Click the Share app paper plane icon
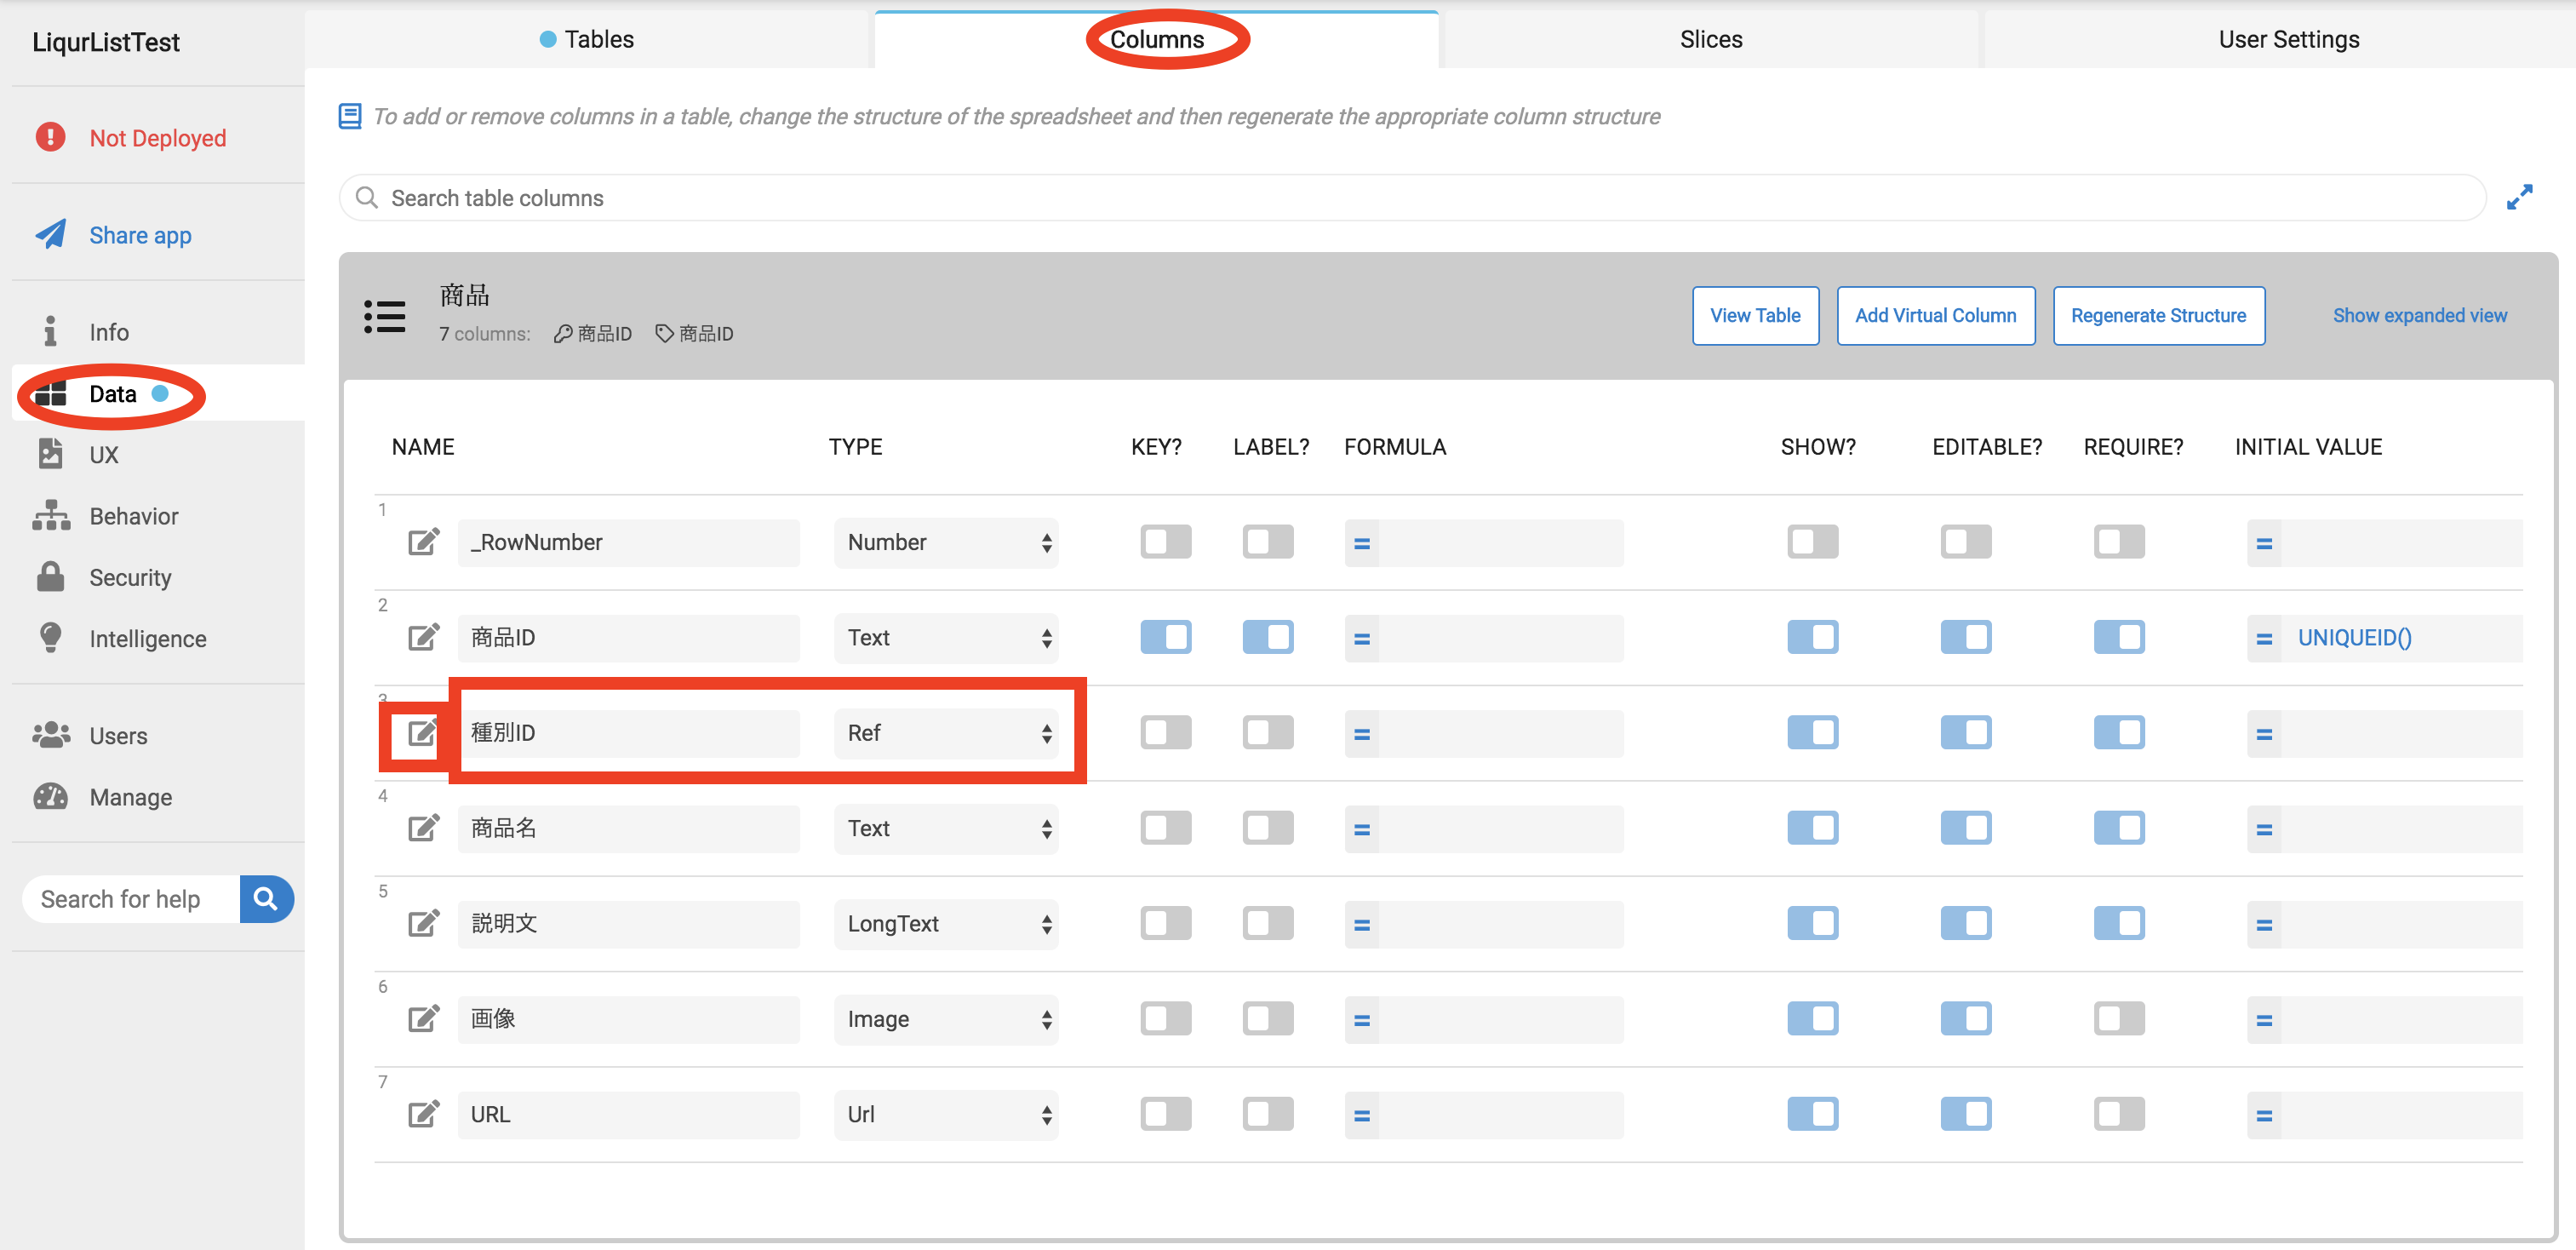This screenshot has height=1250, width=2576. point(51,234)
